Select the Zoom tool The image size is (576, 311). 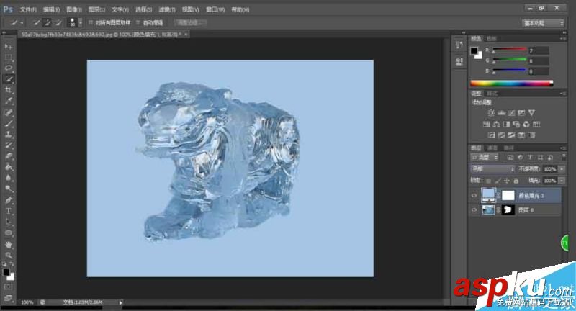tap(9, 255)
